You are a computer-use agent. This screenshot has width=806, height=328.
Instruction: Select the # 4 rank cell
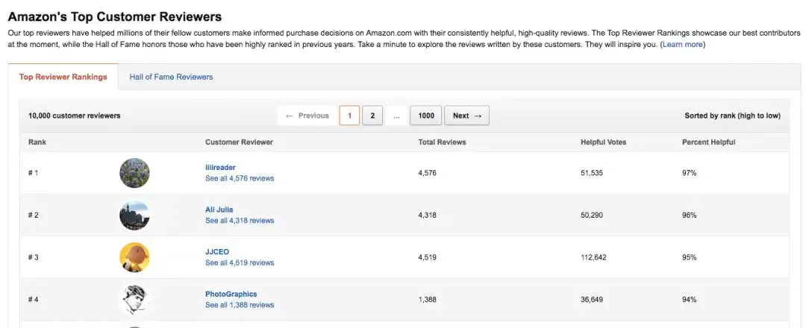click(x=33, y=299)
